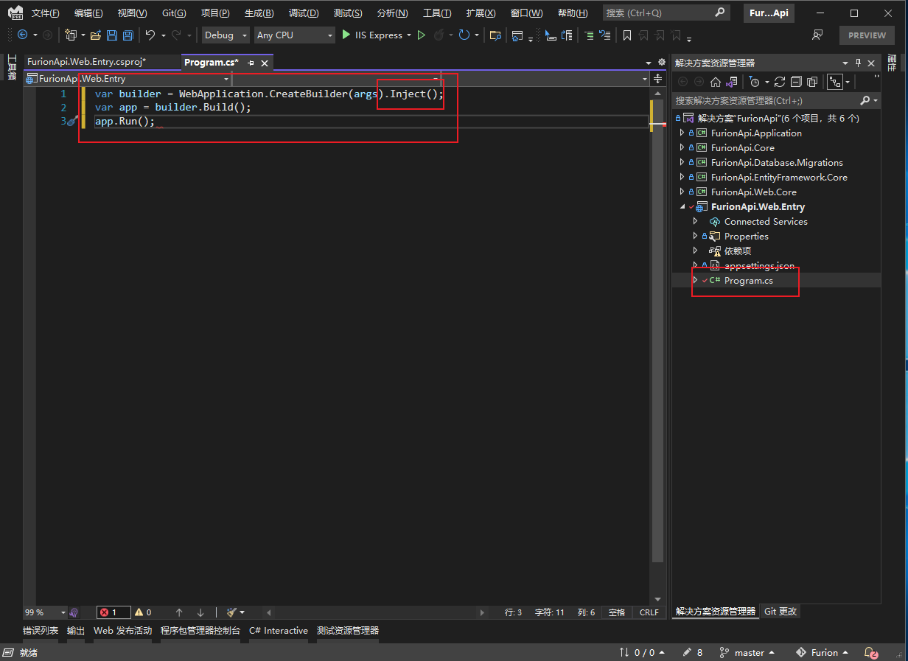Click the Home icon in Solution Explorer toolbar
Viewport: 908px width, 661px height.
click(x=715, y=82)
